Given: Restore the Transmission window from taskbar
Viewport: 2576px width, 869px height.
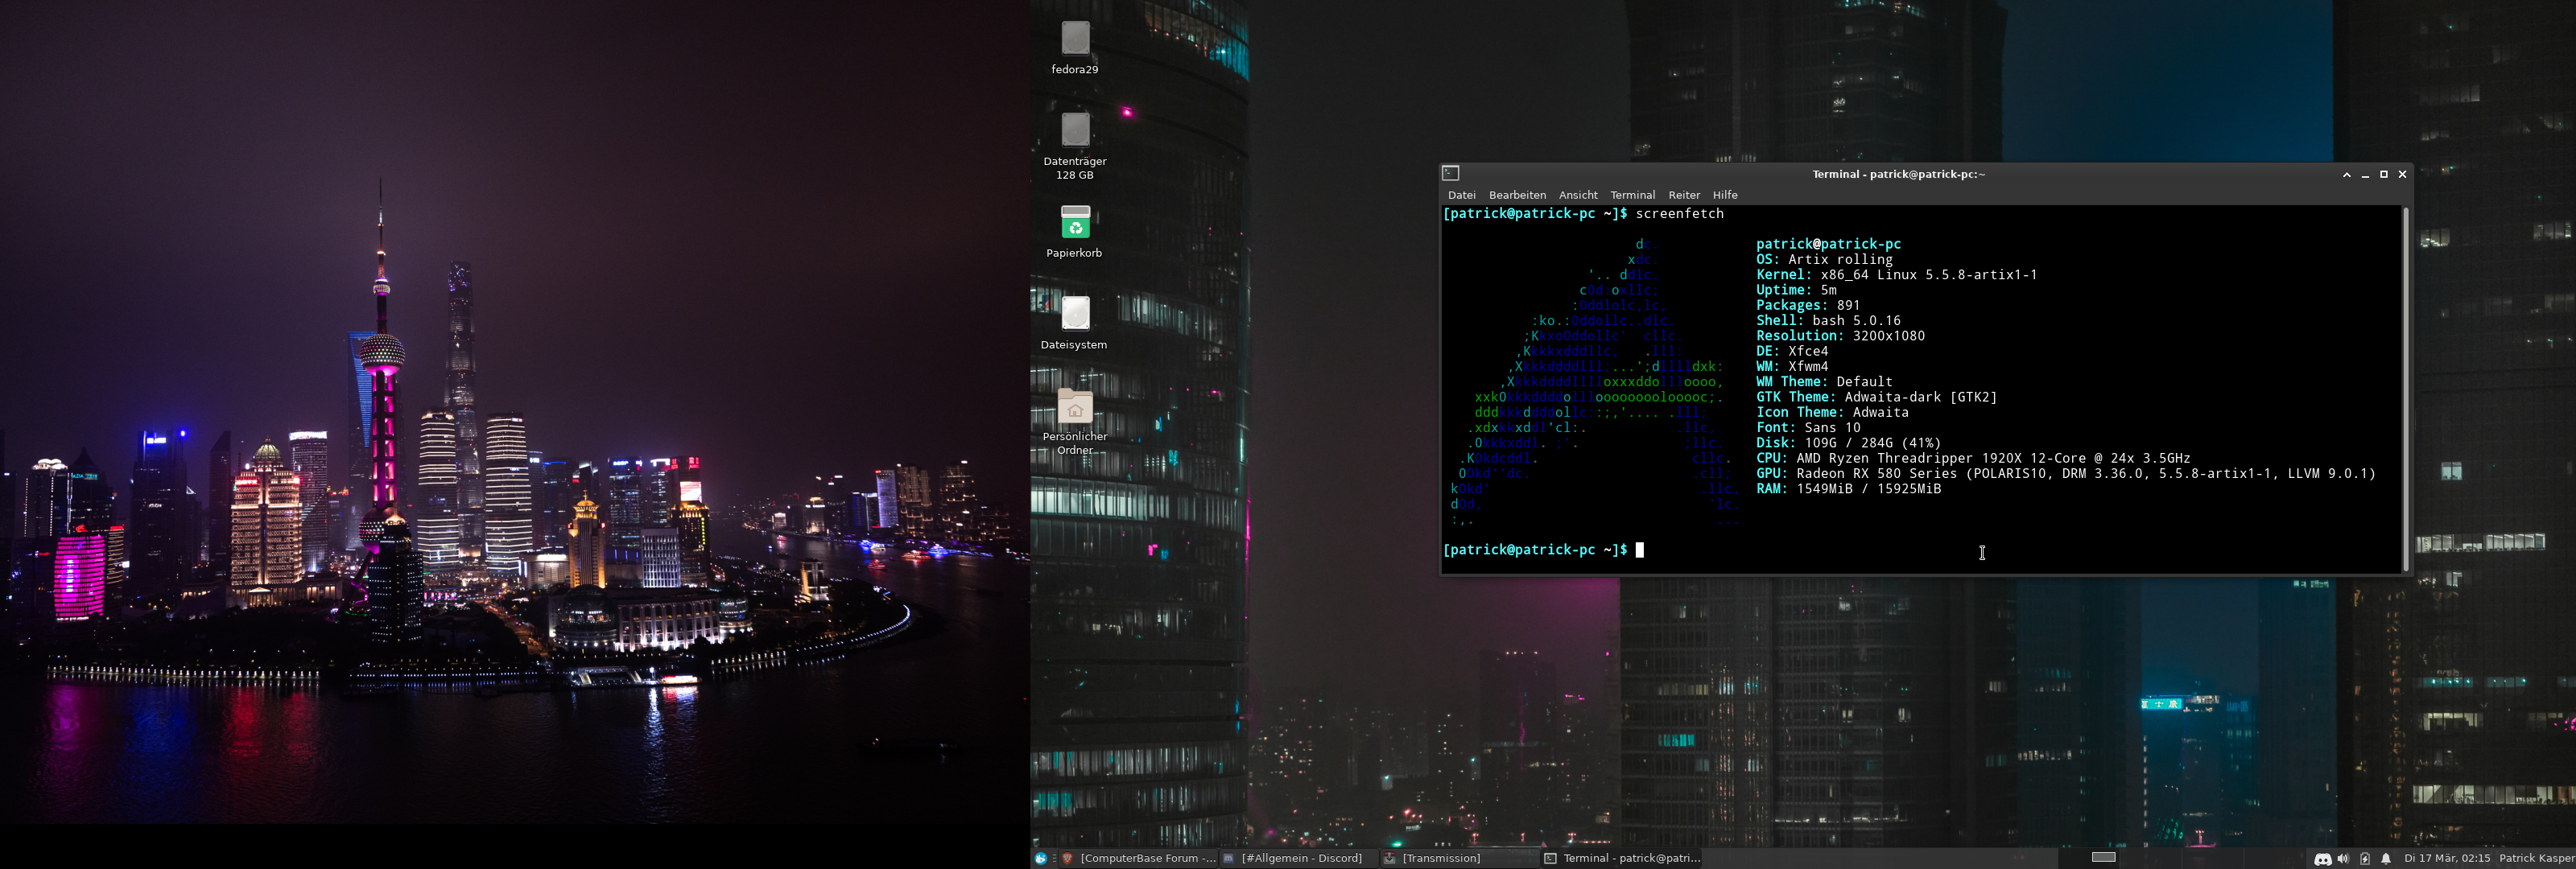Looking at the screenshot, I should coord(1440,858).
